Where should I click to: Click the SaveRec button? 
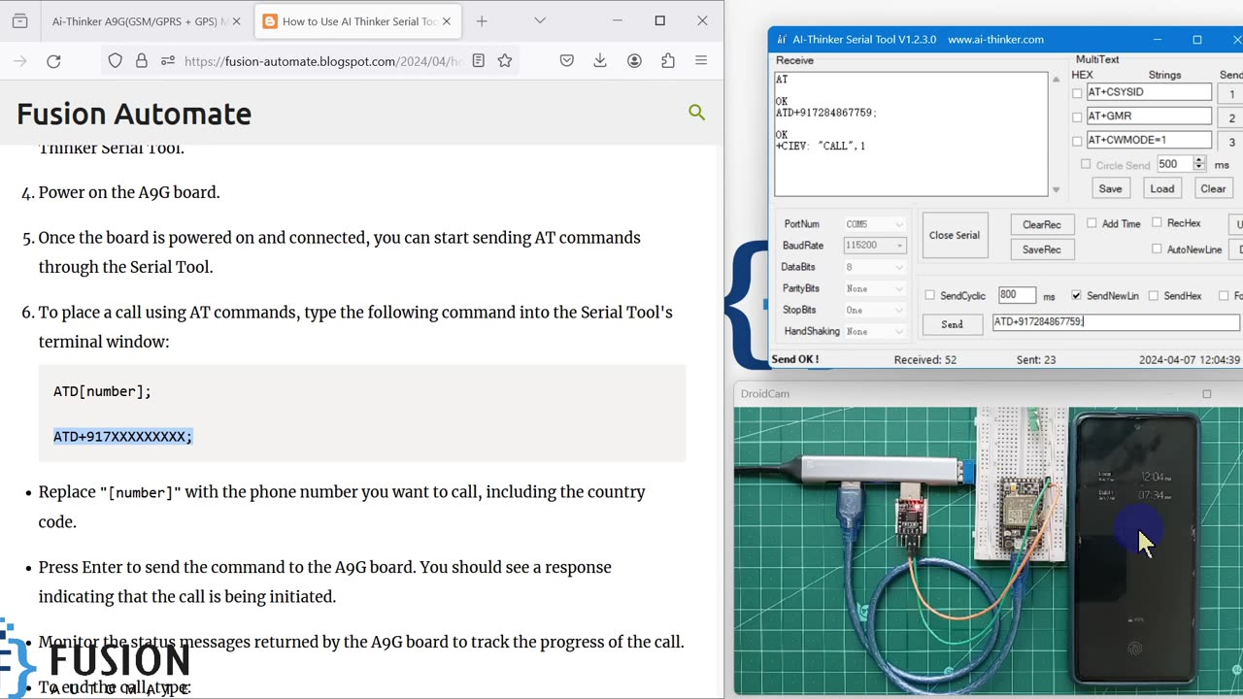(1041, 250)
